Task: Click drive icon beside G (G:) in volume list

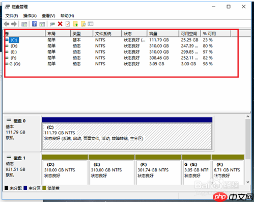Action: [7, 64]
